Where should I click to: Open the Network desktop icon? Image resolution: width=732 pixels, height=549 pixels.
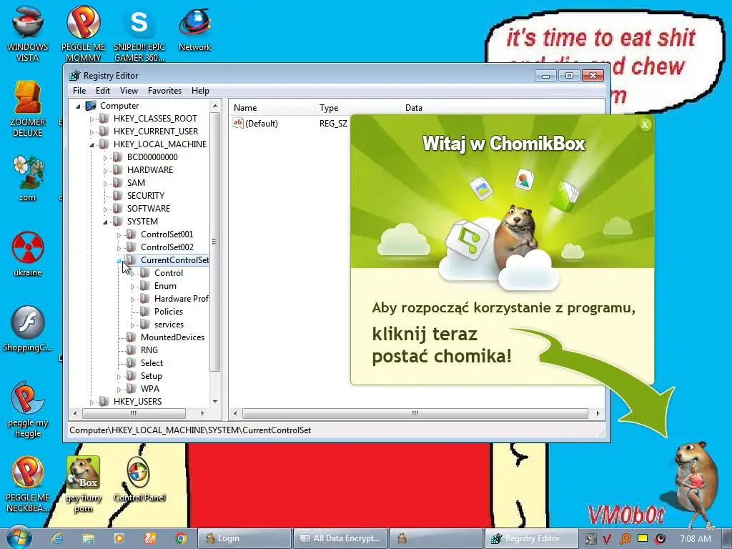[194, 27]
